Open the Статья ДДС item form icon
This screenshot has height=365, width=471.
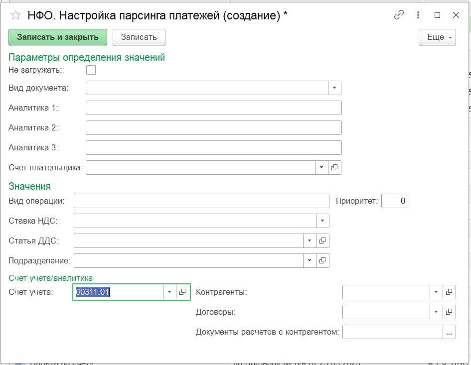click(x=322, y=241)
